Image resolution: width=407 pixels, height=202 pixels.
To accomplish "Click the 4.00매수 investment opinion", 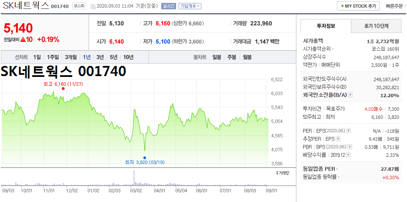I will (373, 109).
